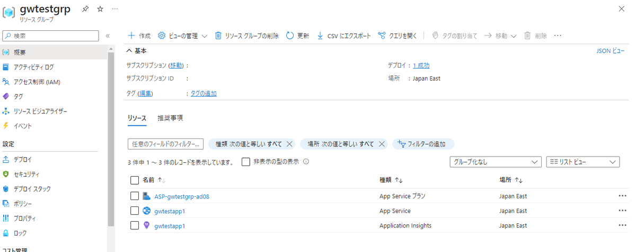Pin the gwtestgrp resource group
The image size is (636, 252).
tap(85, 10)
